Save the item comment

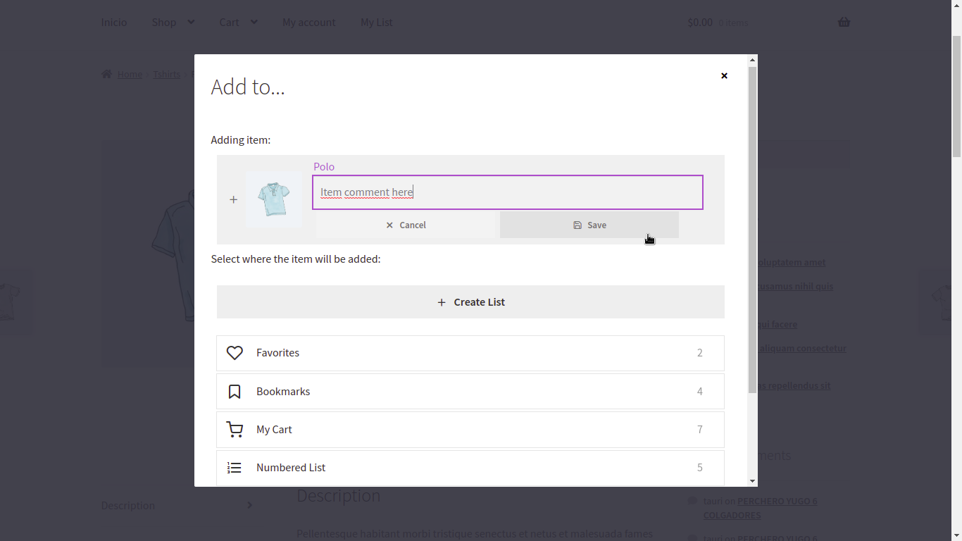pos(589,225)
